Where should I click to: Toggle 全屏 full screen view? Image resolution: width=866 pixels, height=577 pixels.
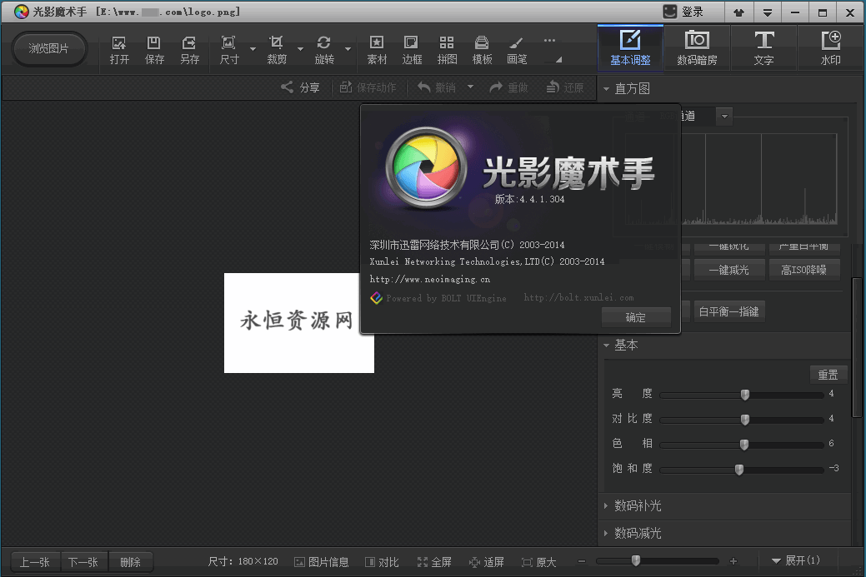(x=434, y=561)
